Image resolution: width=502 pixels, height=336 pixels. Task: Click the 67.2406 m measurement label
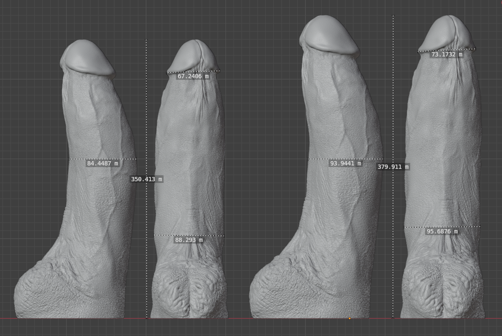tap(193, 76)
